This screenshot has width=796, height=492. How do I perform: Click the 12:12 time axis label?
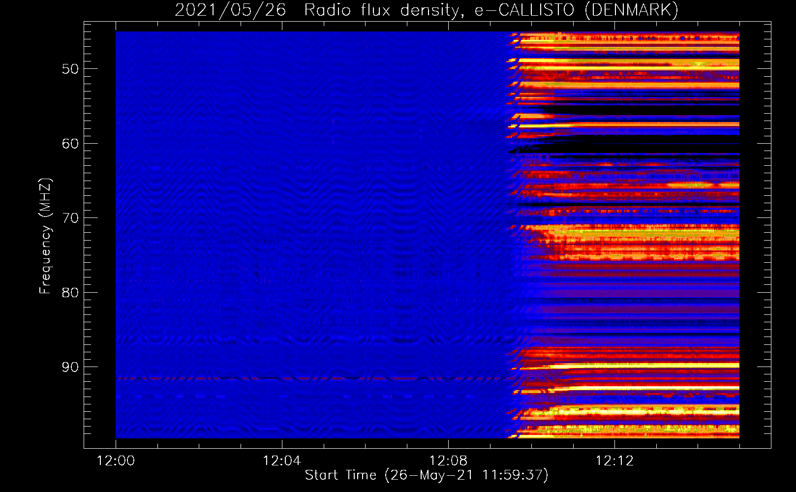(x=614, y=461)
